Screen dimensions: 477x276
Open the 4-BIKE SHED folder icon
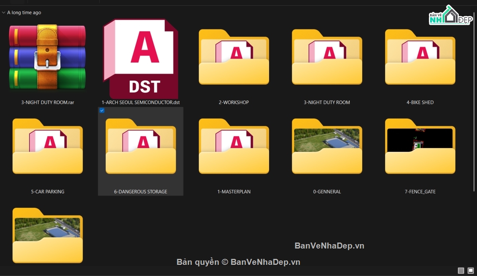point(420,57)
